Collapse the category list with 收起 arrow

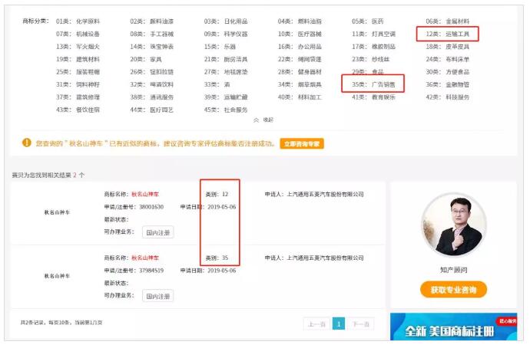point(263,120)
